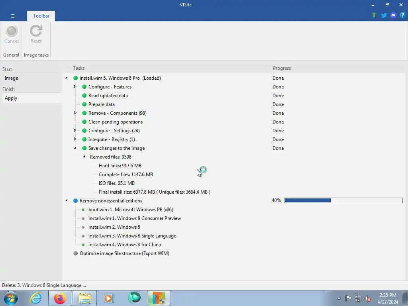Select 'install.wim 1. Windows 8 Consumer Preview' row
Viewport: 408px width, 306px height.
click(135, 218)
